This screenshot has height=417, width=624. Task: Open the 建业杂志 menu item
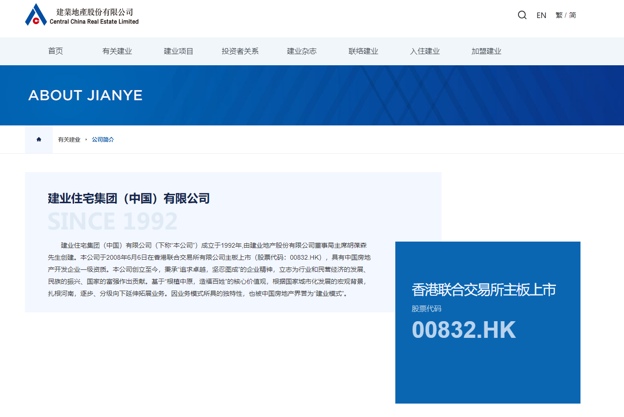coord(302,51)
